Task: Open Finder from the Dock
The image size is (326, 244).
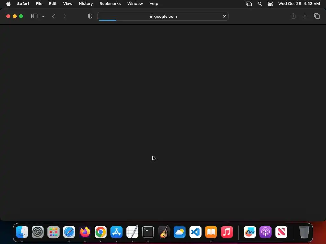Action: [x=22, y=232]
